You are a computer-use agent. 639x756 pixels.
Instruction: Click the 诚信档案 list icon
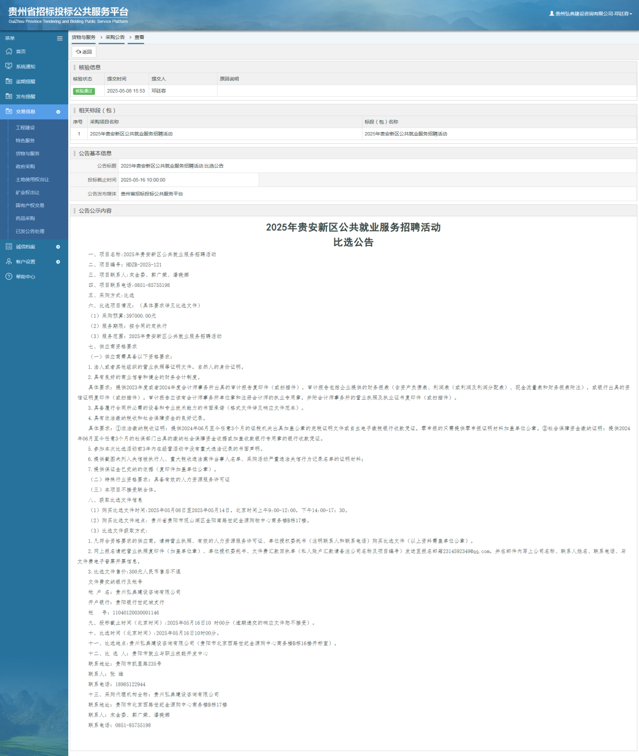[x=8, y=246]
